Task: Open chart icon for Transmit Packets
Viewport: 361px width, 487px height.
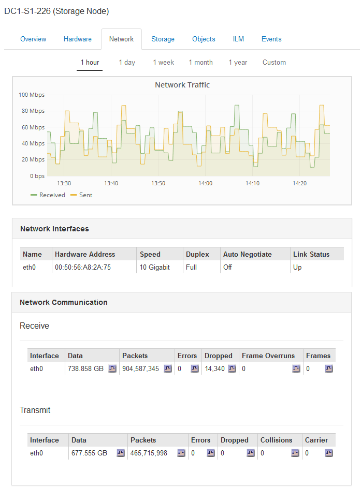Action: point(181,453)
